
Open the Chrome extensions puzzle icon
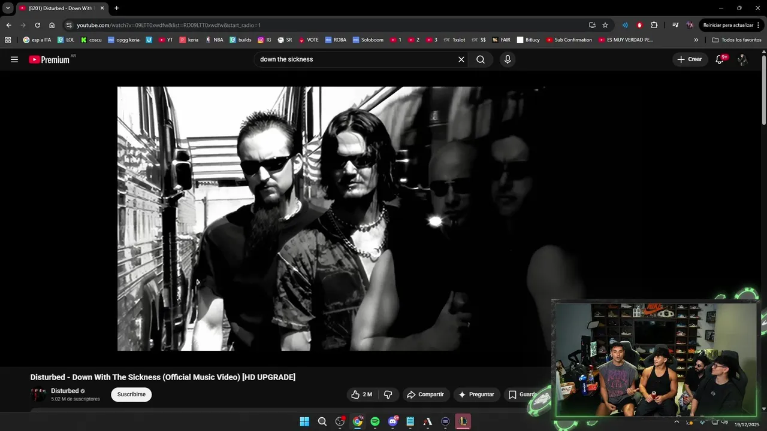pos(654,25)
